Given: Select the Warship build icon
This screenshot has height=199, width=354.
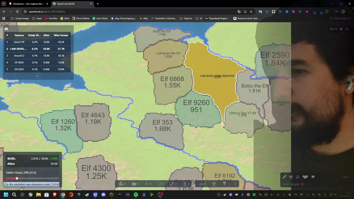Looking at the screenshot, I should [x=201, y=184].
